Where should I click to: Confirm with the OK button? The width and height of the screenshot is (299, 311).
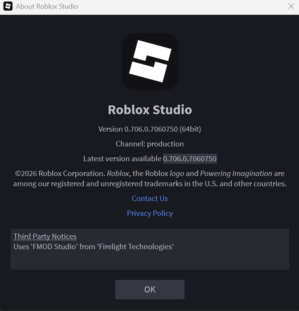(x=150, y=290)
